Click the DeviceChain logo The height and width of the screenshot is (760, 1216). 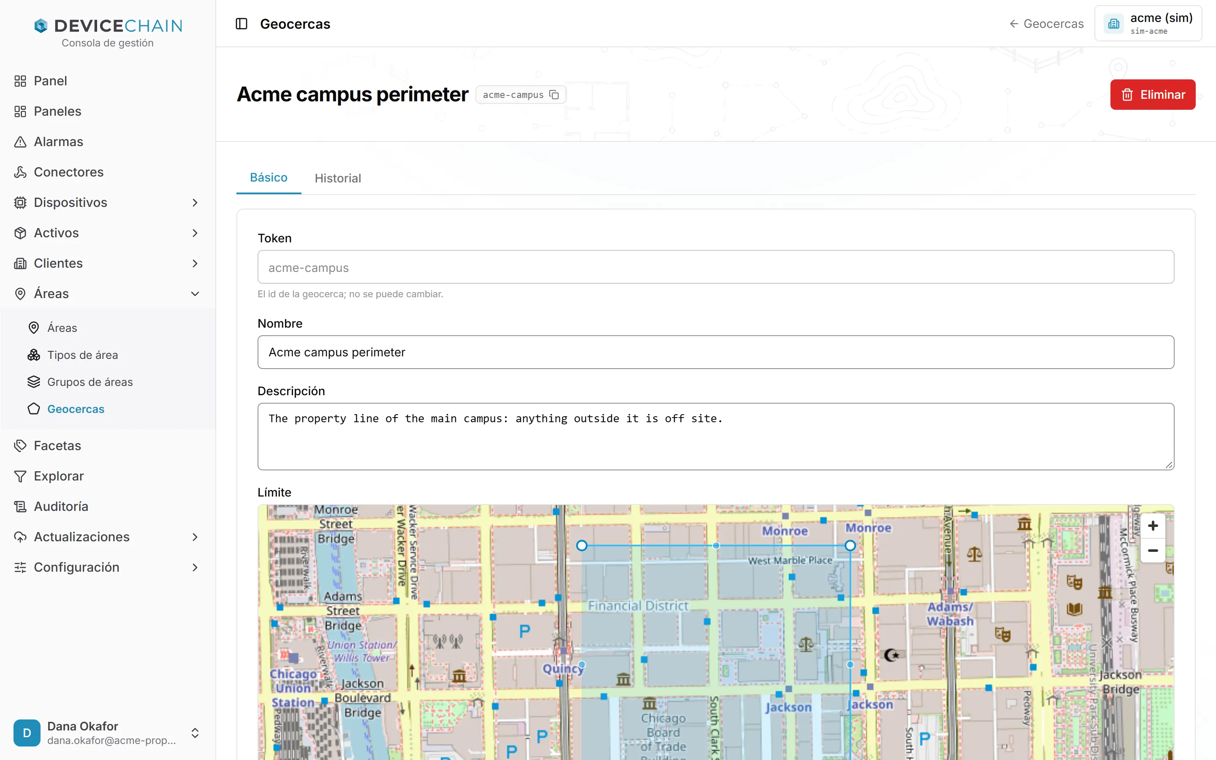pyautogui.click(x=108, y=26)
